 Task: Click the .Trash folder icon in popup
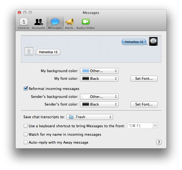[71, 117]
